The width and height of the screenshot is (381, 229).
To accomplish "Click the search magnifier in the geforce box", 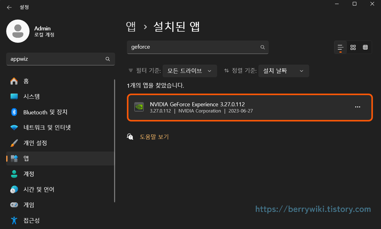I will pos(263,47).
